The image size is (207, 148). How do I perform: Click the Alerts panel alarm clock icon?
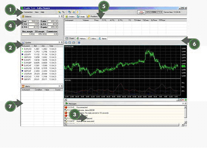[23, 86]
